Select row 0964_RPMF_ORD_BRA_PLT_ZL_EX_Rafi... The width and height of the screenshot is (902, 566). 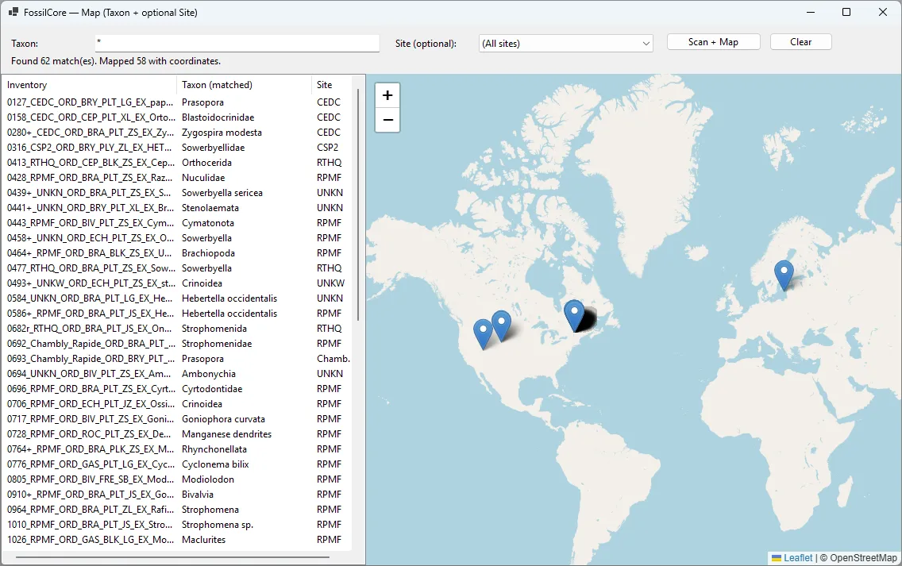[x=177, y=510]
